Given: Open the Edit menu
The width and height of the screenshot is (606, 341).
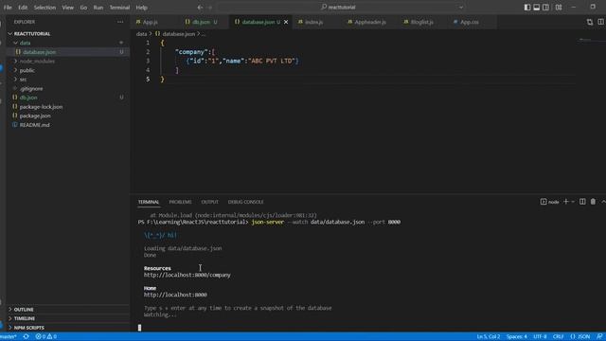Looking at the screenshot, I should [x=23, y=8].
